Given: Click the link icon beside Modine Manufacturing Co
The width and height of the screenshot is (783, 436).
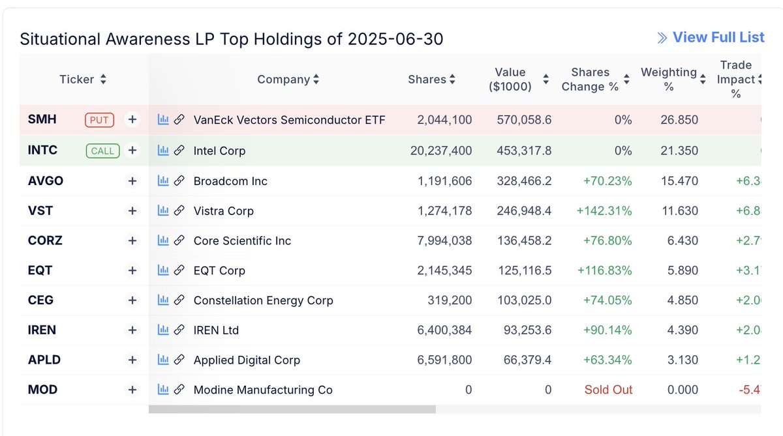Looking at the screenshot, I should coord(179,390).
